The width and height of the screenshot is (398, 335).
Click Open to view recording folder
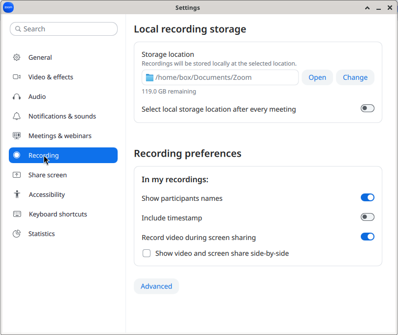(x=317, y=77)
